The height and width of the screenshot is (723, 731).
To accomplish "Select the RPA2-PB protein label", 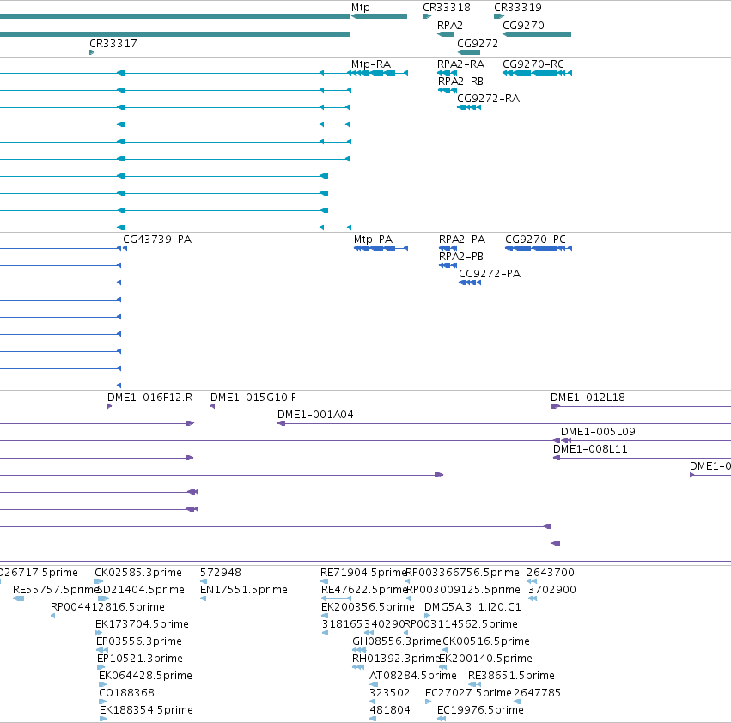I will [x=461, y=257].
